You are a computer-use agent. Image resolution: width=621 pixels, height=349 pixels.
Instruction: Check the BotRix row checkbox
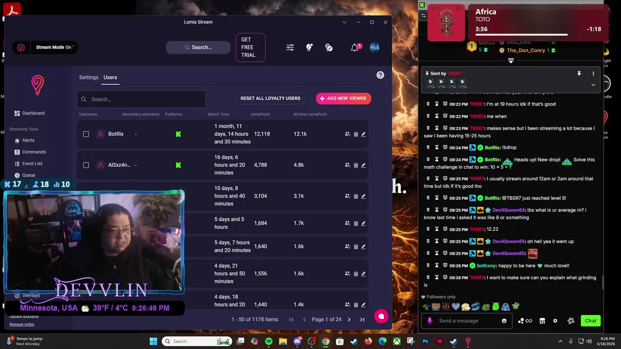(x=86, y=134)
